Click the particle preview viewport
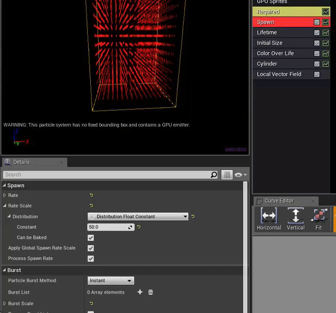 pos(125,77)
